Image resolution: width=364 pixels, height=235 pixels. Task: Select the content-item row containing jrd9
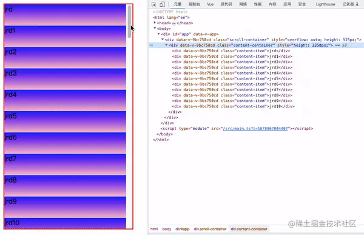(232, 101)
